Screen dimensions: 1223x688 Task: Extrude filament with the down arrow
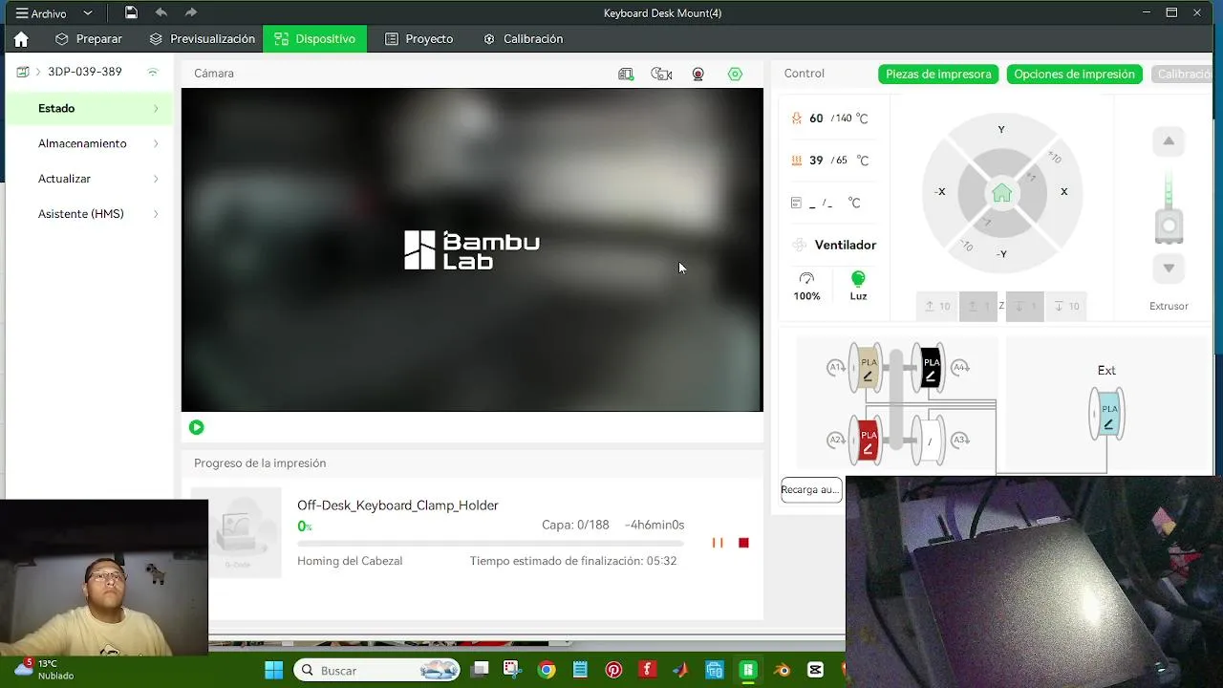tap(1169, 269)
